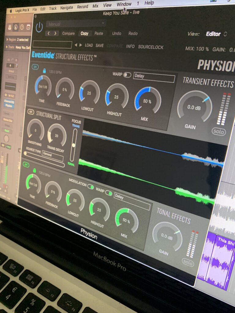Adjust the SMOOTHING knob
The width and height of the screenshot is (235, 313).
[35, 130]
